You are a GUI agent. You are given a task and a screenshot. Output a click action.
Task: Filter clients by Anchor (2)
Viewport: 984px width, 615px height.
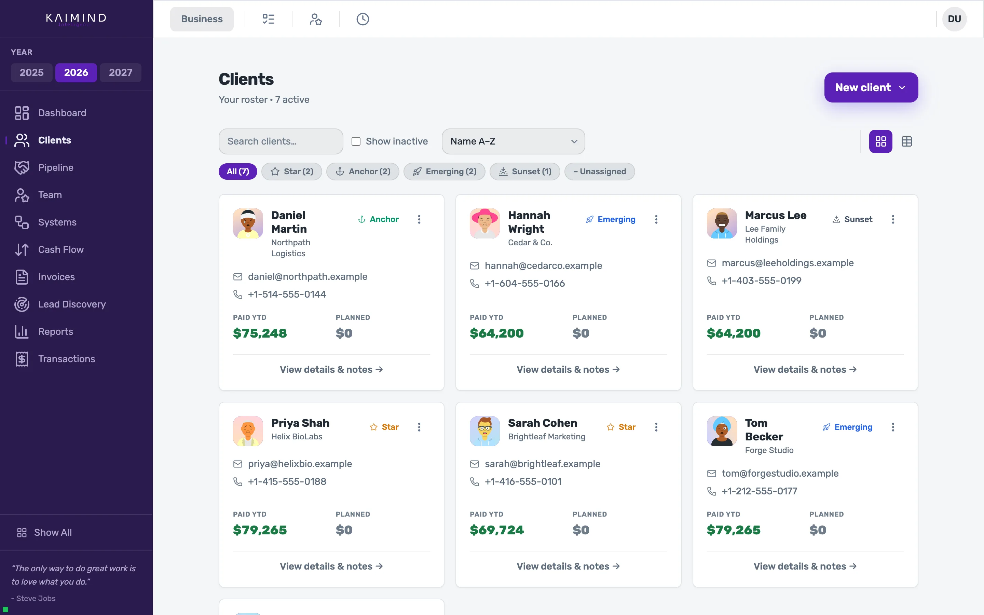click(x=363, y=172)
